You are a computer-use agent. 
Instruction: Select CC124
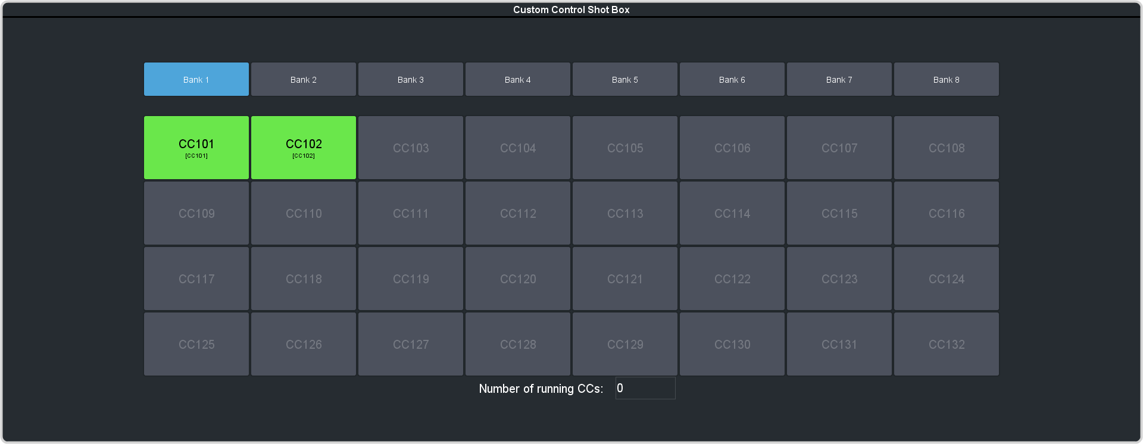[947, 279]
